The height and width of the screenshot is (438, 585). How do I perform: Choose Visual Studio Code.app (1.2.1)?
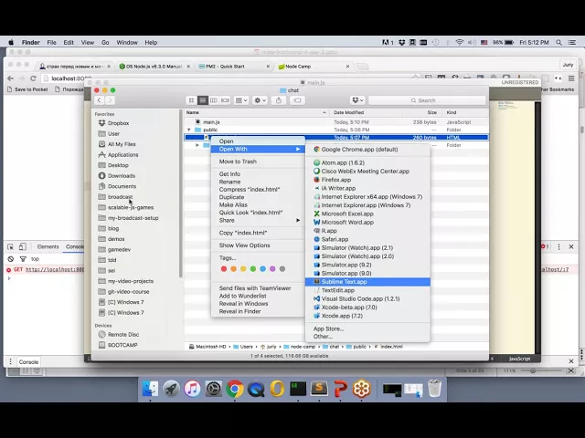pyautogui.click(x=367, y=298)
